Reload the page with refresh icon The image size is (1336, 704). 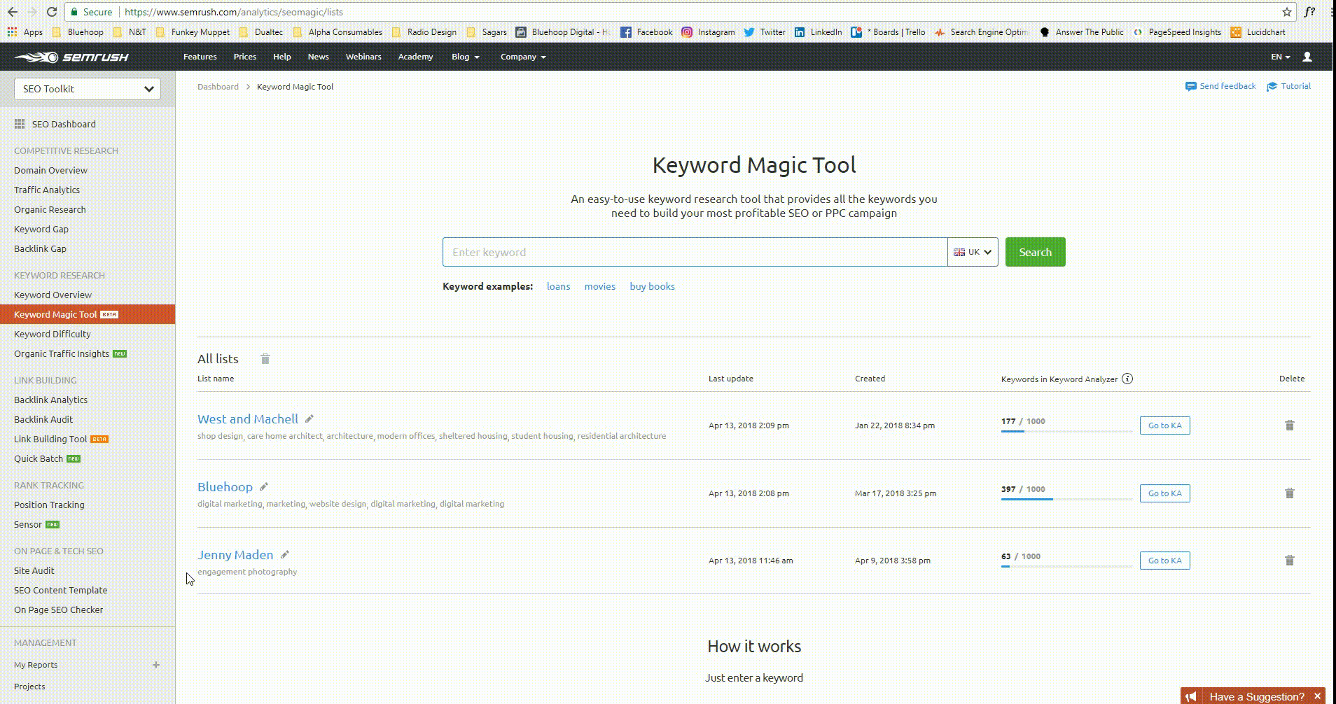point(52,12)
